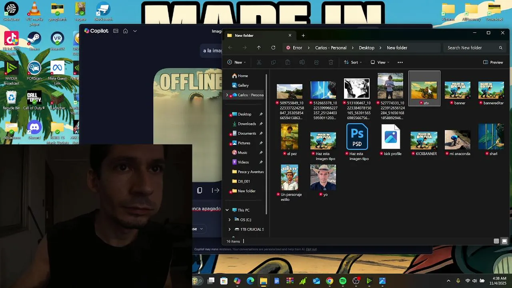Expand Carlos - Personal tree node
Viewport: 512px width, 288px height.
[227, 95]
